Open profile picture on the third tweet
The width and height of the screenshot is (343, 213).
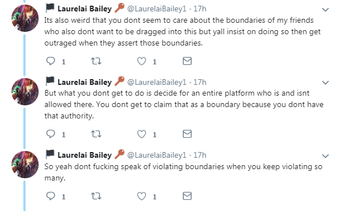[25, 165]
